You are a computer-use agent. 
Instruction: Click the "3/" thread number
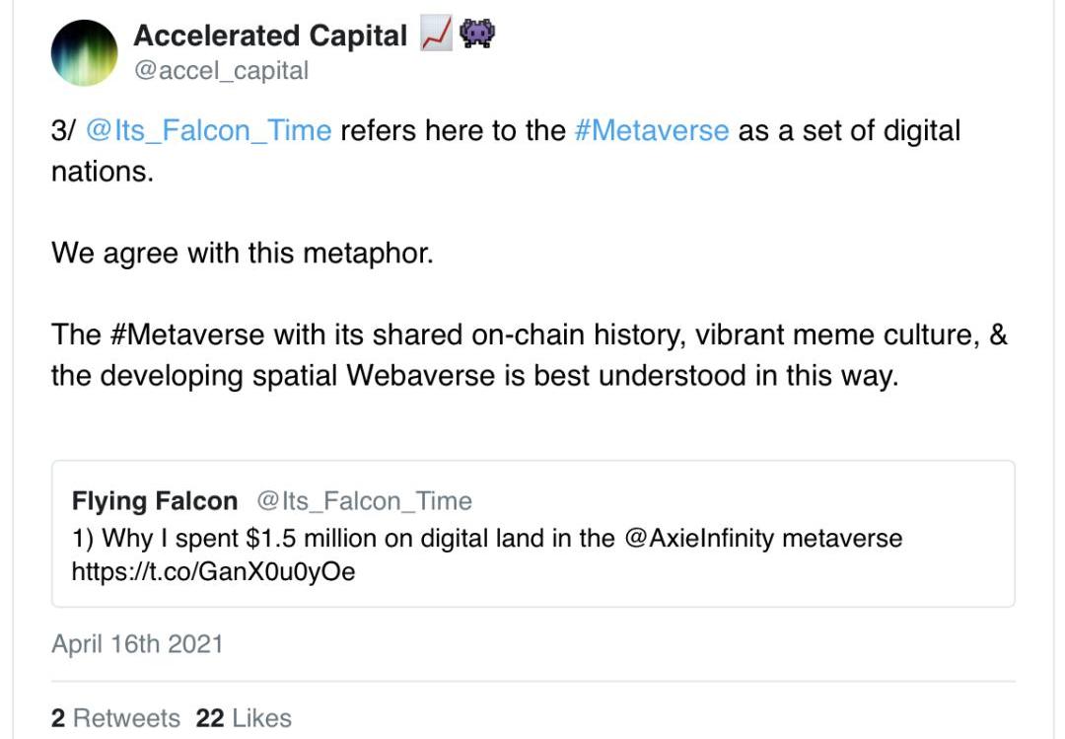(63, 130)
